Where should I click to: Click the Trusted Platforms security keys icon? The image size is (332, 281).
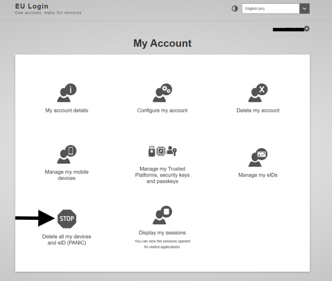(x=162, y=151)
